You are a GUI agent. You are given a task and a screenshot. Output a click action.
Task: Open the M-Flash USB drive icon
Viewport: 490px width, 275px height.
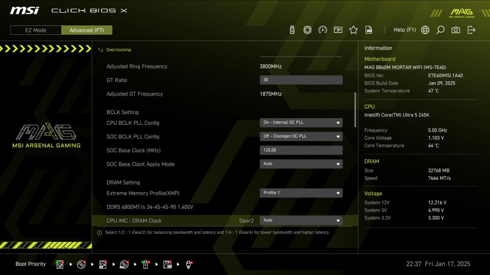tap(292, 30)
